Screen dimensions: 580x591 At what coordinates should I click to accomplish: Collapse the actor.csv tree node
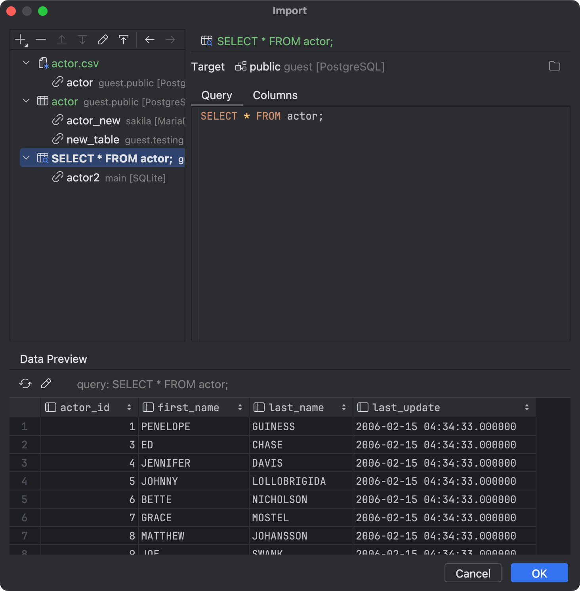pos(26,63)
